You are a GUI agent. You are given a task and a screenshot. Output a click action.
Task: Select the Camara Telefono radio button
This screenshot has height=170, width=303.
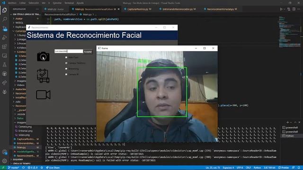(66, 63)
